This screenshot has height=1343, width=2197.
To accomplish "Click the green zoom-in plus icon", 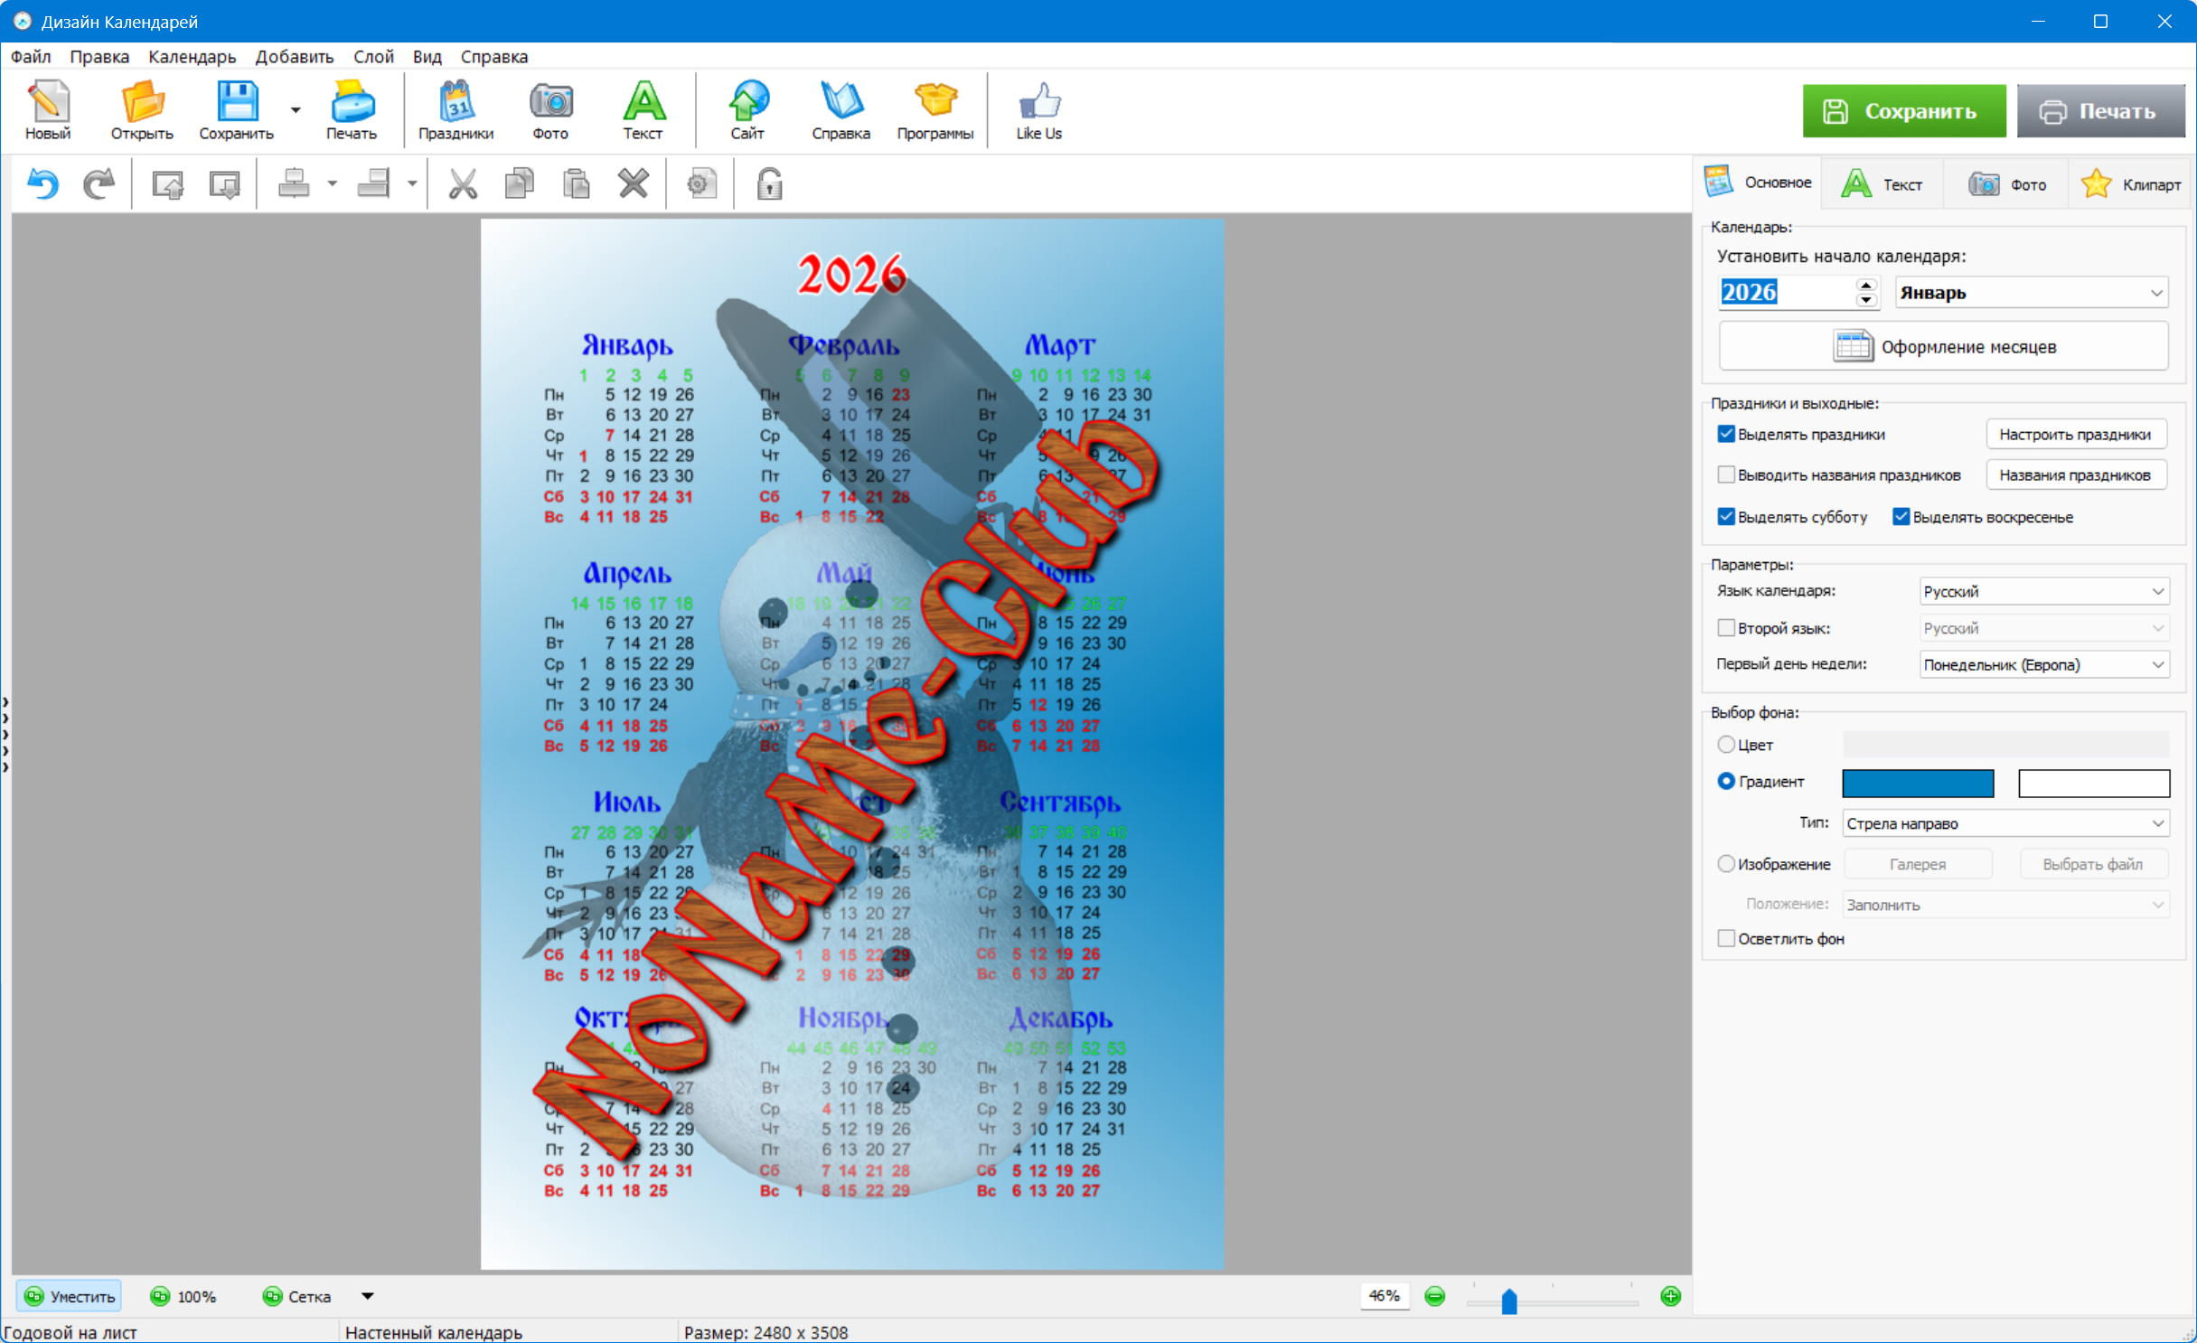I will (x=1670, y=1297).
